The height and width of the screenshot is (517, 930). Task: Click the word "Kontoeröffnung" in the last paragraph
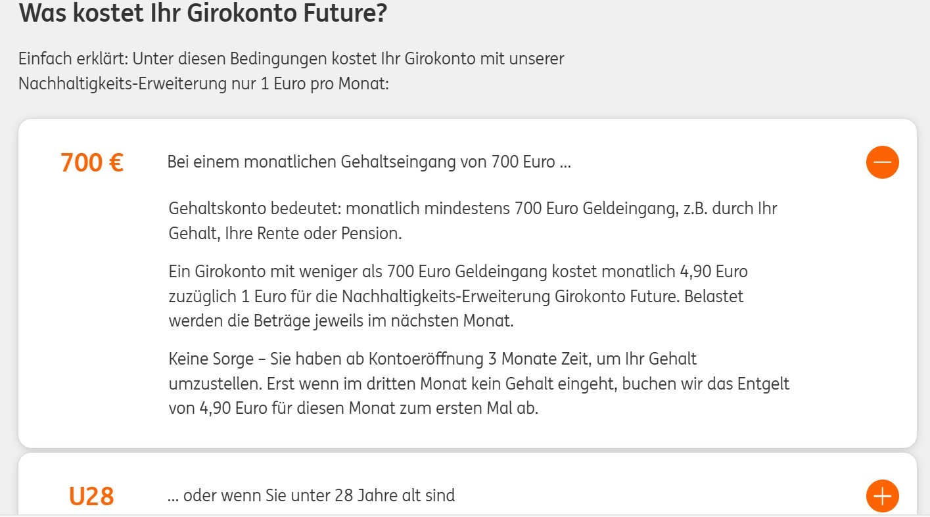[433, 359]
